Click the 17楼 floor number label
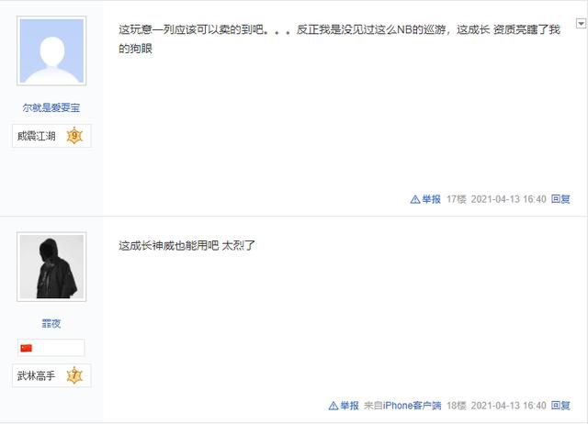The width and height of the screenshot is (588, 424). tap(457, 199)
